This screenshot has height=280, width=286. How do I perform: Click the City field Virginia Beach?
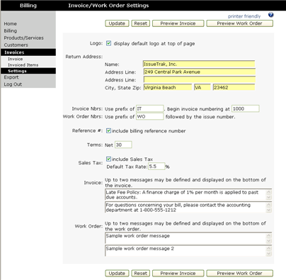[168, 87]
